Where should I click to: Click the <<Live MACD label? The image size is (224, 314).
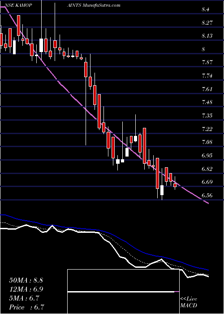(x=189, y=302)
